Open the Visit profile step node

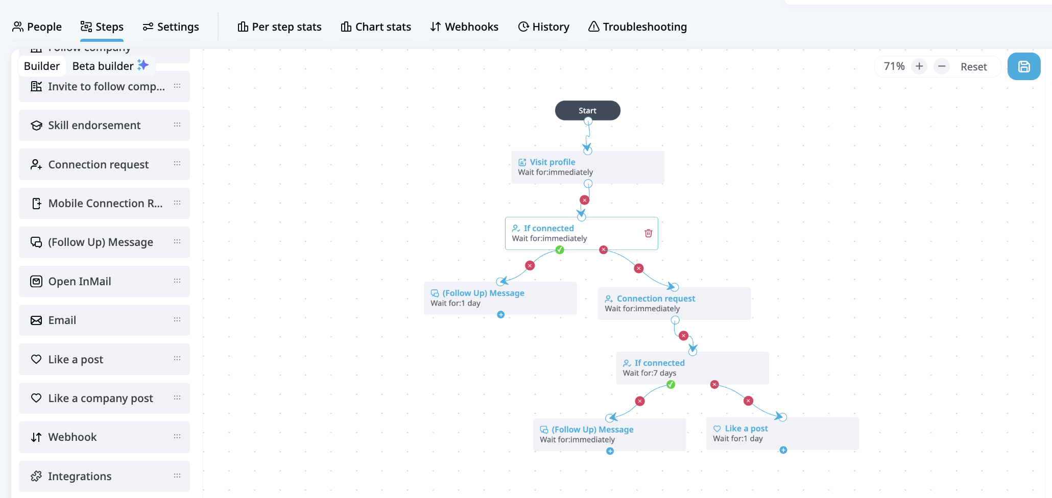587,167
